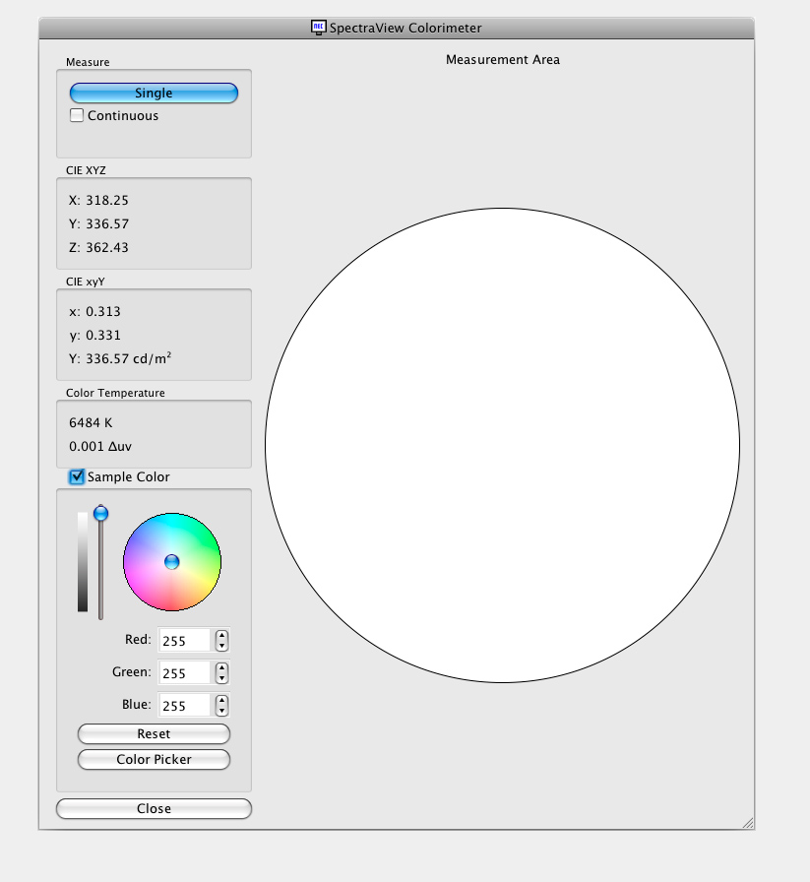Click the SpectraView monitor icon in title bar
Screen dimensions: 810x882
tap(318, 28)
